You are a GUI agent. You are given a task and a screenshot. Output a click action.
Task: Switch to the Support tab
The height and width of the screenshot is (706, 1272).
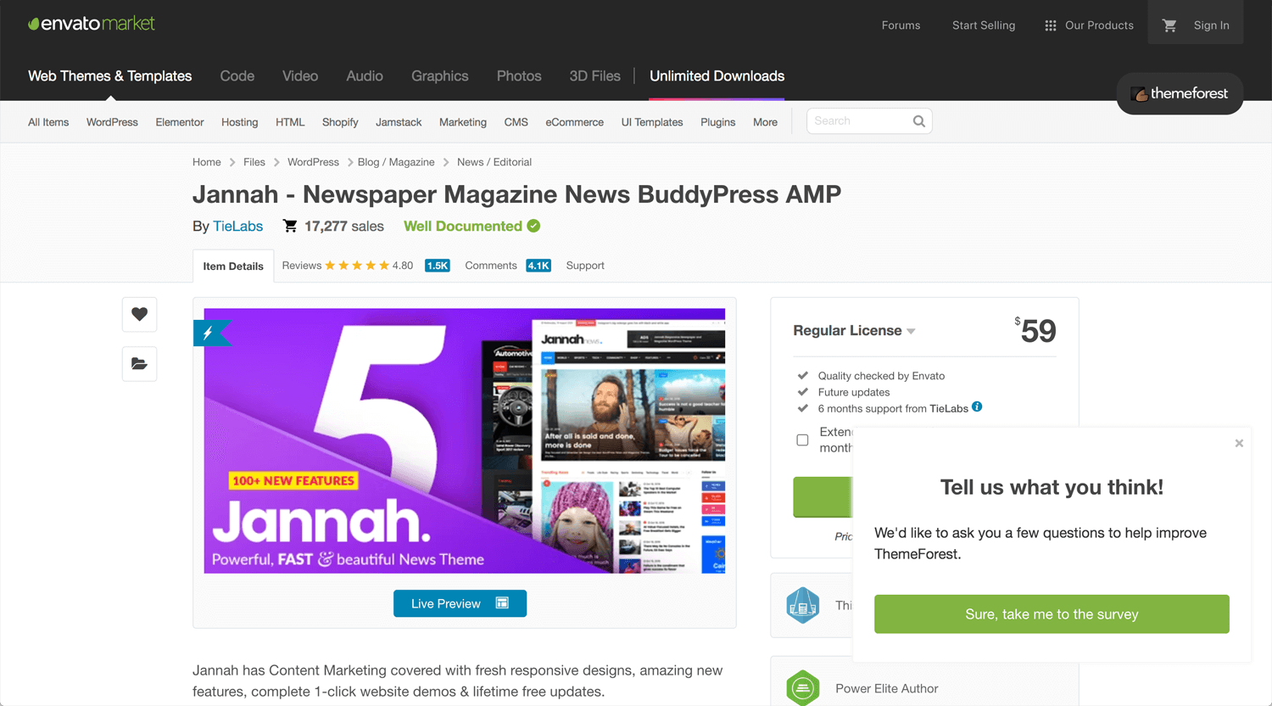pos(585,266)
